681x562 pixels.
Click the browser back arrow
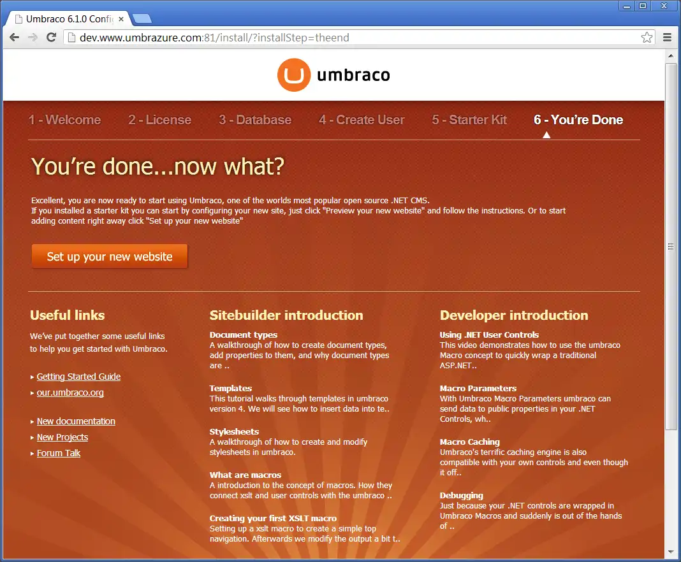pos(14,38)
